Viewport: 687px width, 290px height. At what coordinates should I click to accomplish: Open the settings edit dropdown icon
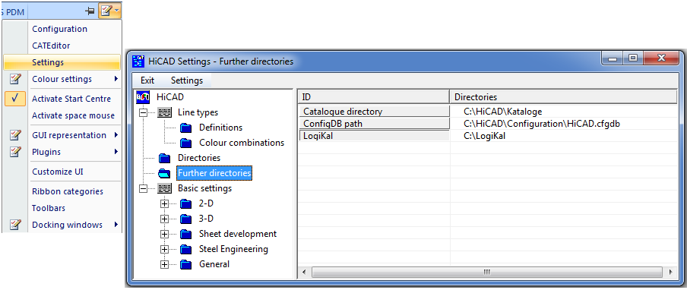(109, 11)
